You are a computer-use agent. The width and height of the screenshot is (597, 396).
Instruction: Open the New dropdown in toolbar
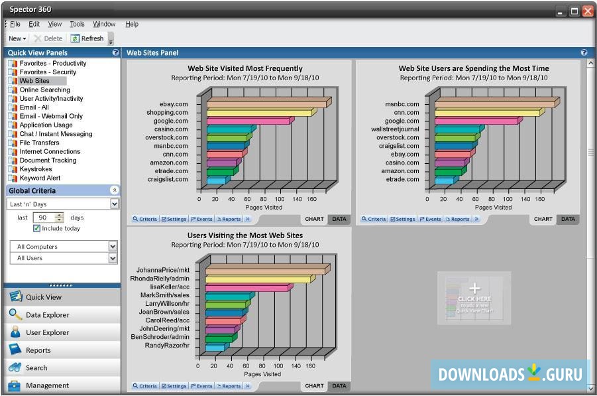coord(17,38)
